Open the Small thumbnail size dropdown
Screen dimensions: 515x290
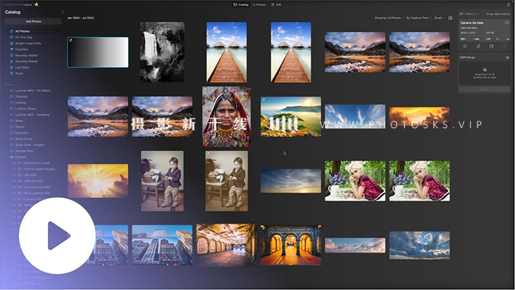(439, 18)
